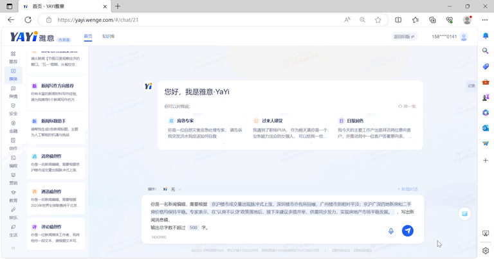Screen dimensions: 494x259
Task: Open the Edge sidebar search icon
Action: (486, 51)
